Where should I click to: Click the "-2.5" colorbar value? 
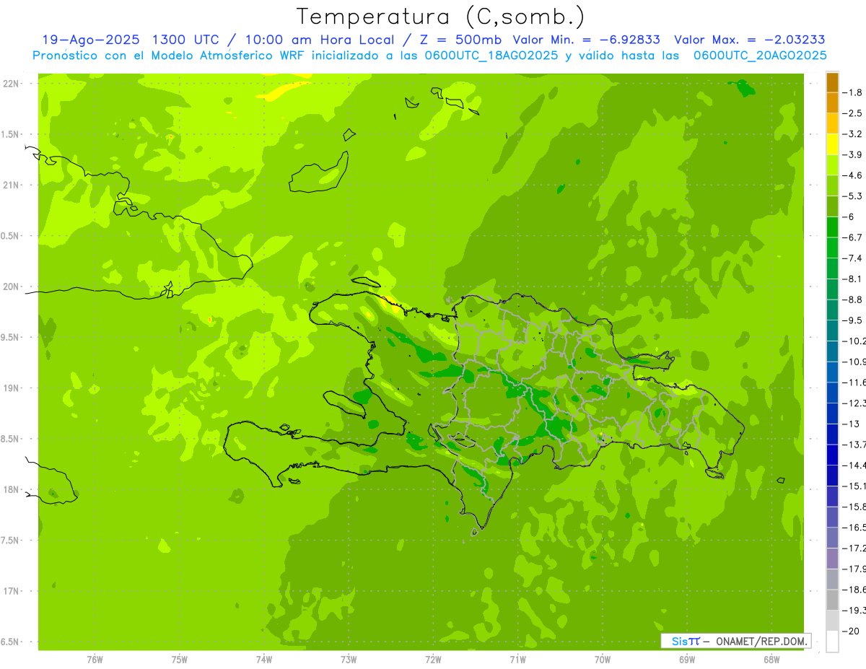click(853, 113)
